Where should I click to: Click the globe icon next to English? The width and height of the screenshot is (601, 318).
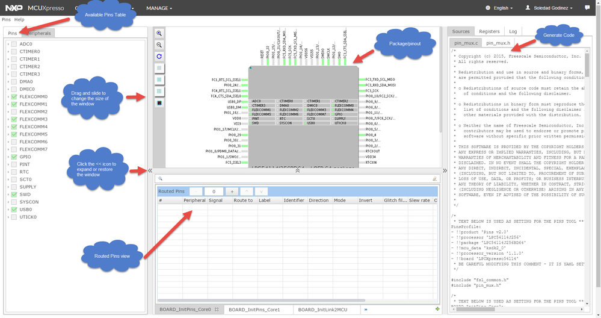[487, 8]
